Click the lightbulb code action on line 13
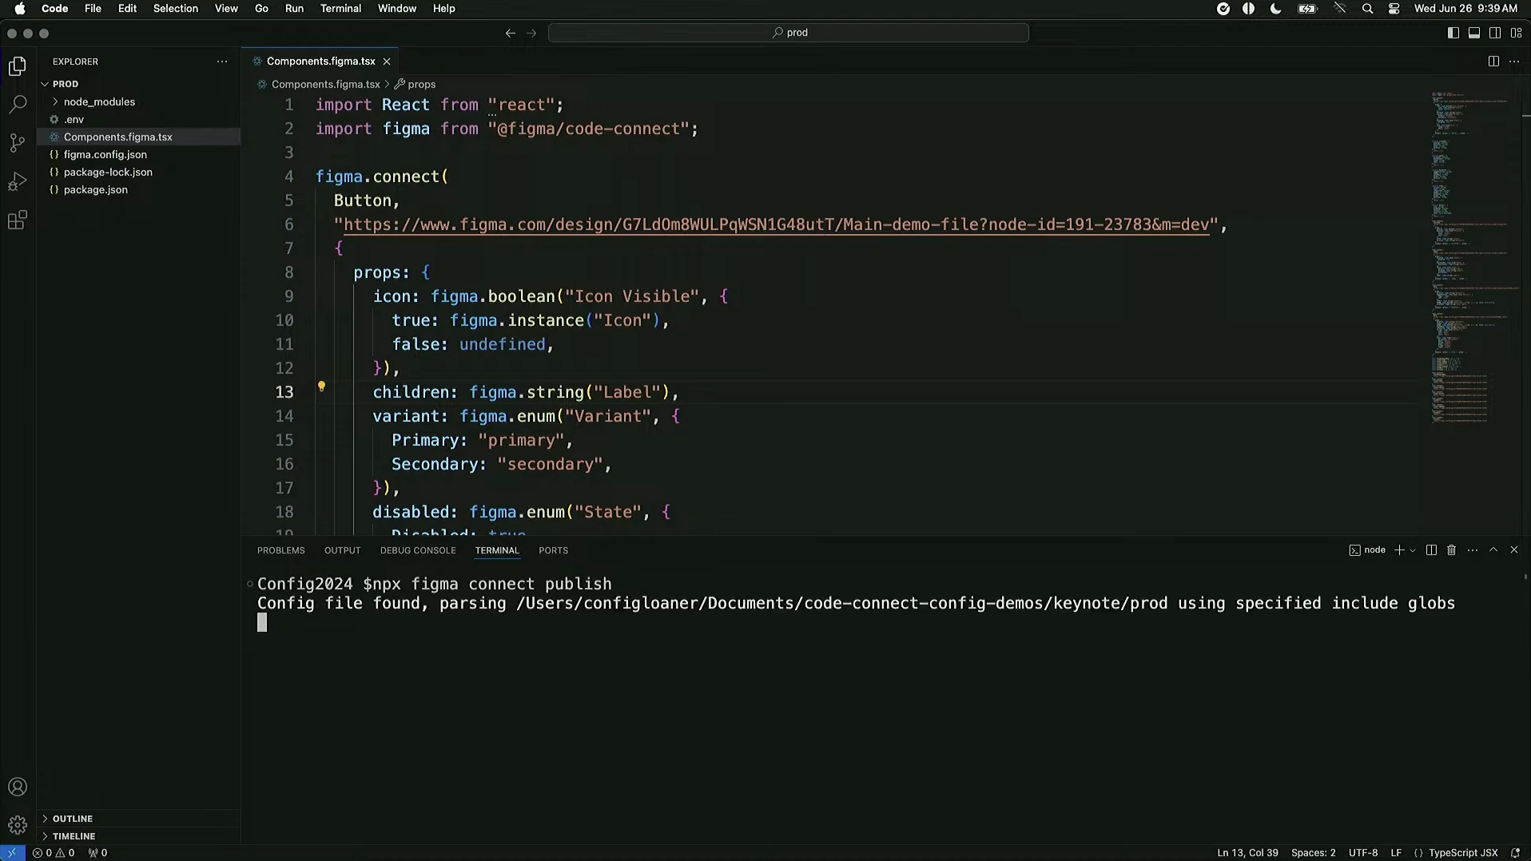 (x=321, y=387)
